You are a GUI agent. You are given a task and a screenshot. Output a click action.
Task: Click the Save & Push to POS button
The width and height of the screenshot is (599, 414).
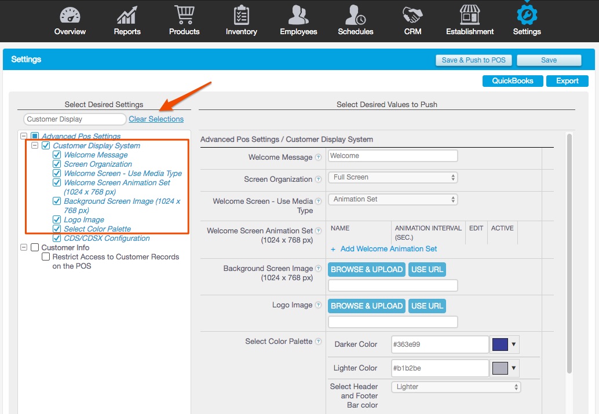pyautogui.click(x=474, y=60)
